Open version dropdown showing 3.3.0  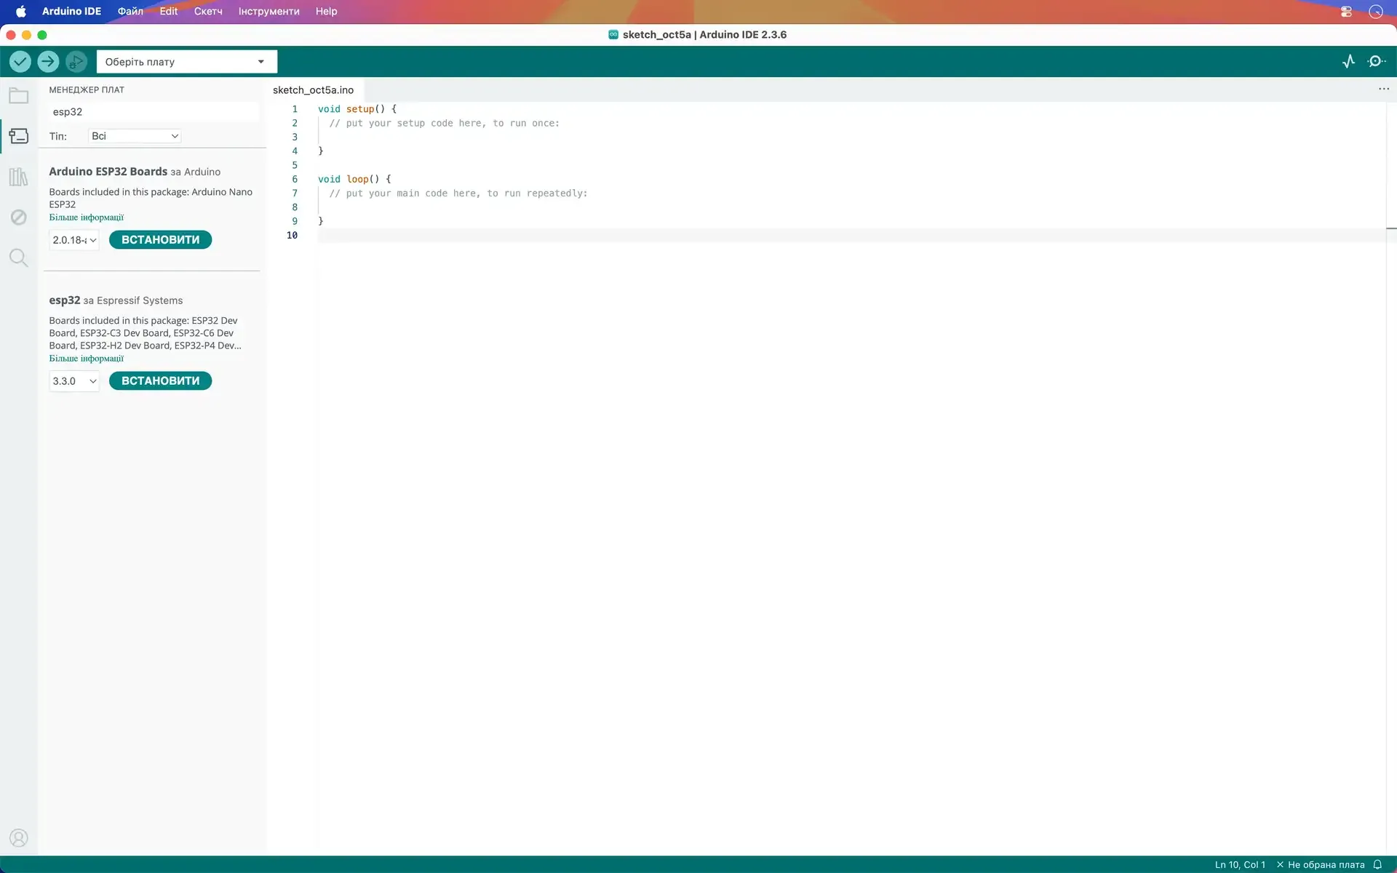(74, 381)
